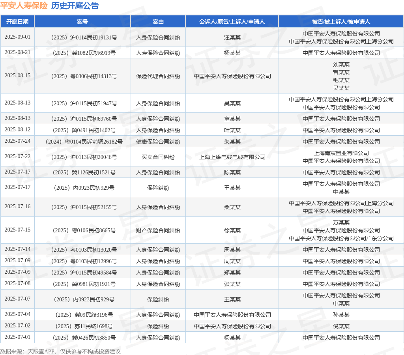This screenshot has width=404, height=355.
Task: Click plaintiff name 徐某某
Action: pyautogui.click(x=232, y=230)
